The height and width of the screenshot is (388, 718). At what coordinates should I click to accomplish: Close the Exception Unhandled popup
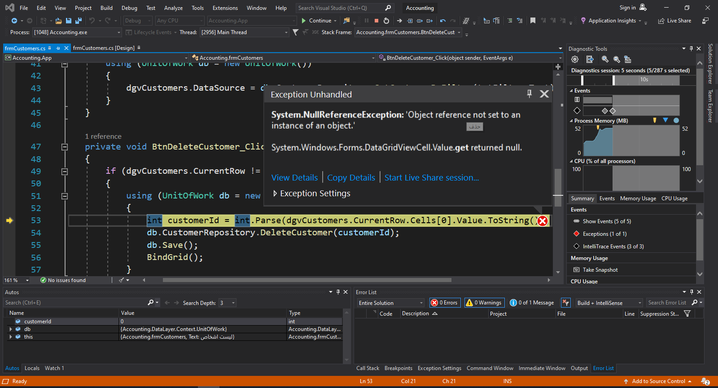pos(544,94)
